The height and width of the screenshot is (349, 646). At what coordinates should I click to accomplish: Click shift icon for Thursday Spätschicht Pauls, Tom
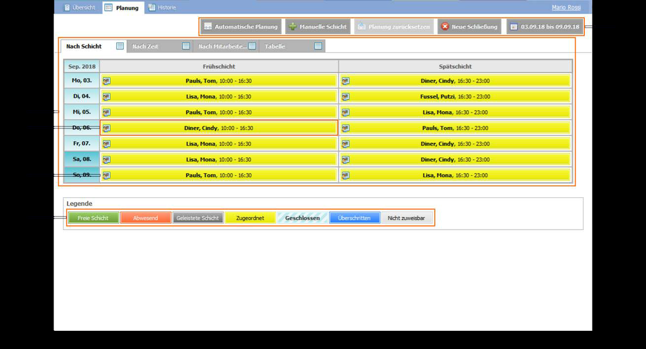(345, 128)
